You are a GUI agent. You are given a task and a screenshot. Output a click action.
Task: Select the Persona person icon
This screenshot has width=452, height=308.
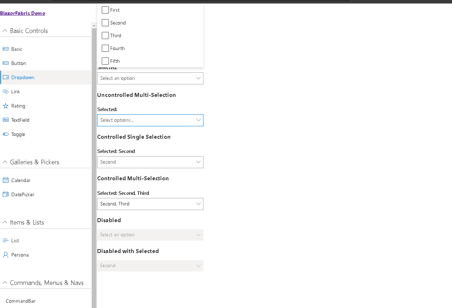tap(5, 254)
